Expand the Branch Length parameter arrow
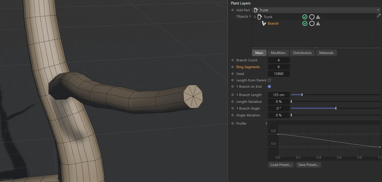Screen dimensions: 382x182 [237, 95]
